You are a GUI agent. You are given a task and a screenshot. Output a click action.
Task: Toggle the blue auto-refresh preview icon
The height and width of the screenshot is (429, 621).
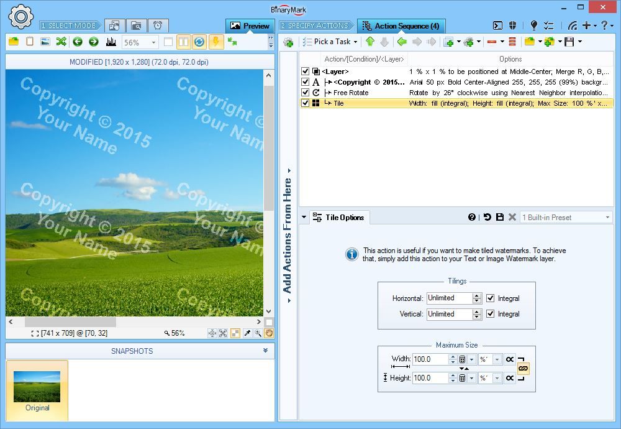[x=199, y=42]
